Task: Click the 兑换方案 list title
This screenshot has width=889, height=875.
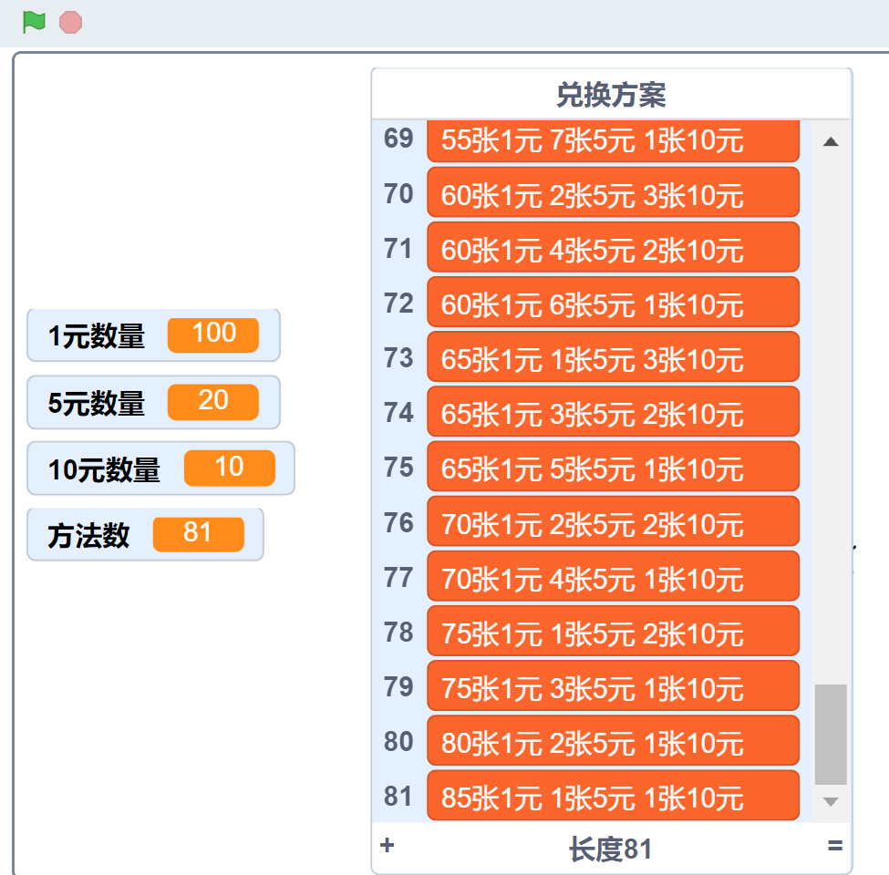Action: (x=611, y=94)
